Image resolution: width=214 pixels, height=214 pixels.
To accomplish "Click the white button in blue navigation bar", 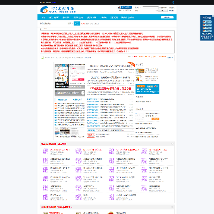I will coord(167,17).
